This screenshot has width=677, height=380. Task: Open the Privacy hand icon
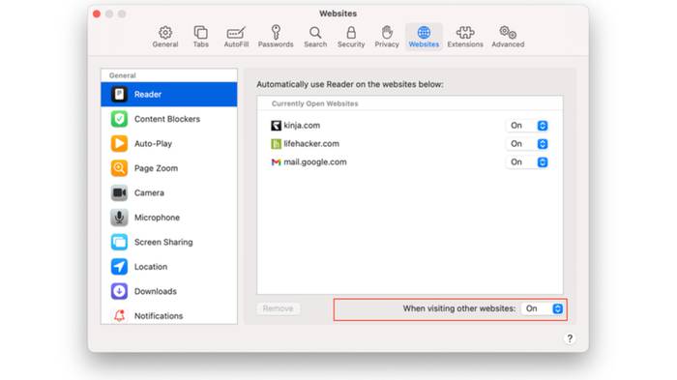387,32
